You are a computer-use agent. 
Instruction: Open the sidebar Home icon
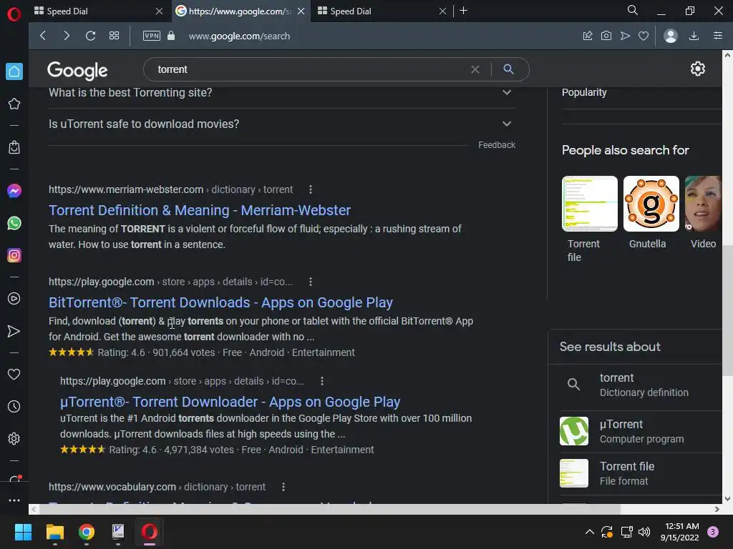14,71
